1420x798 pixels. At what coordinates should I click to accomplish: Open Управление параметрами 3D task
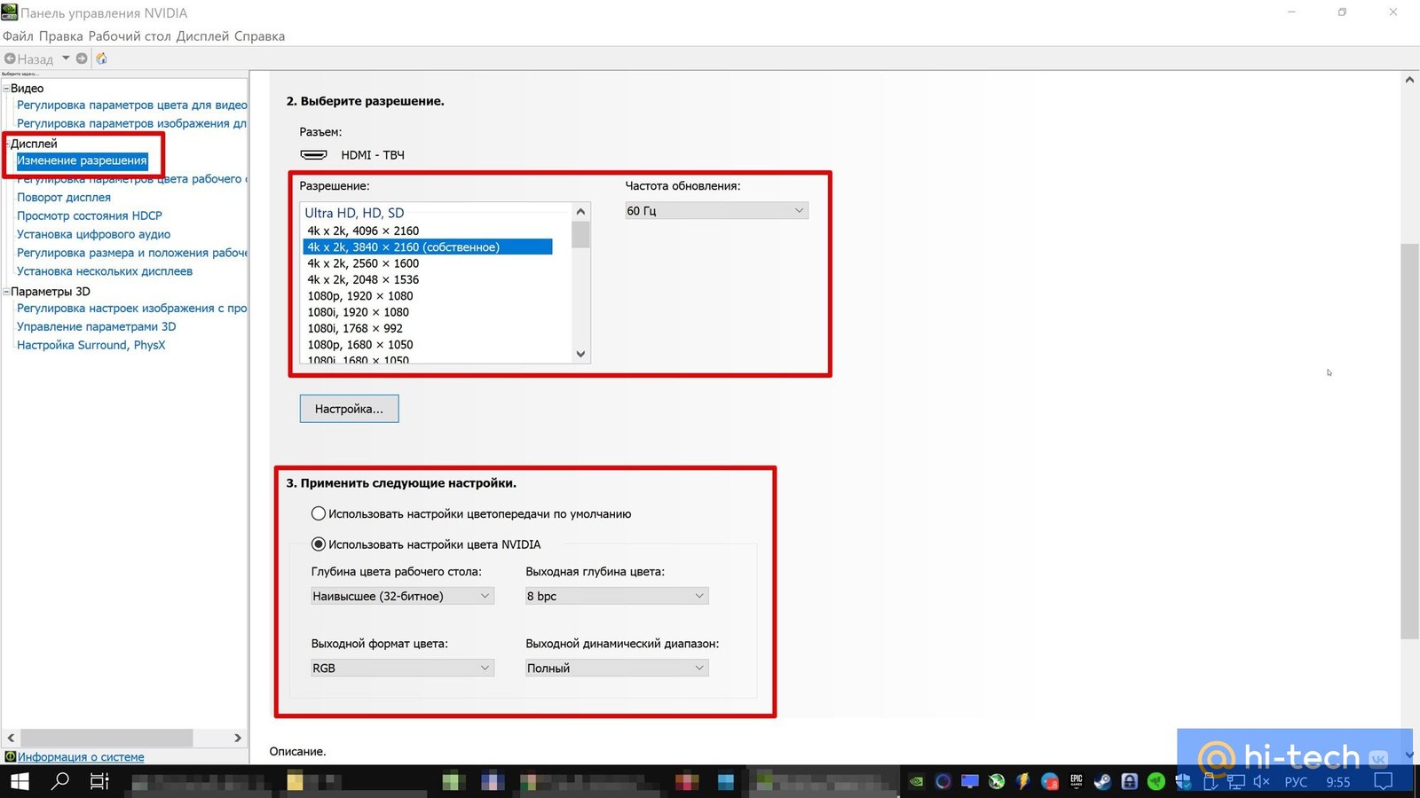(x=97, y=326)
